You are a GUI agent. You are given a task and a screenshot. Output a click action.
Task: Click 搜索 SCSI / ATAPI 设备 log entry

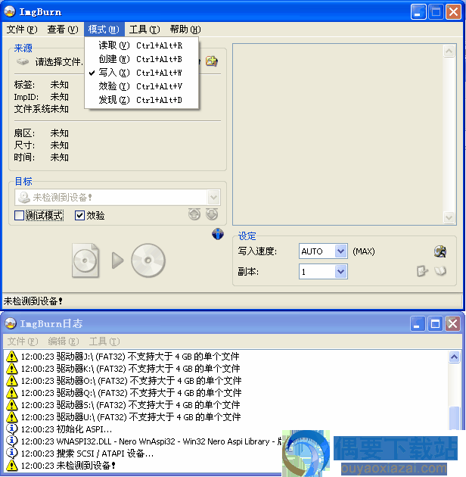[87, 454]
